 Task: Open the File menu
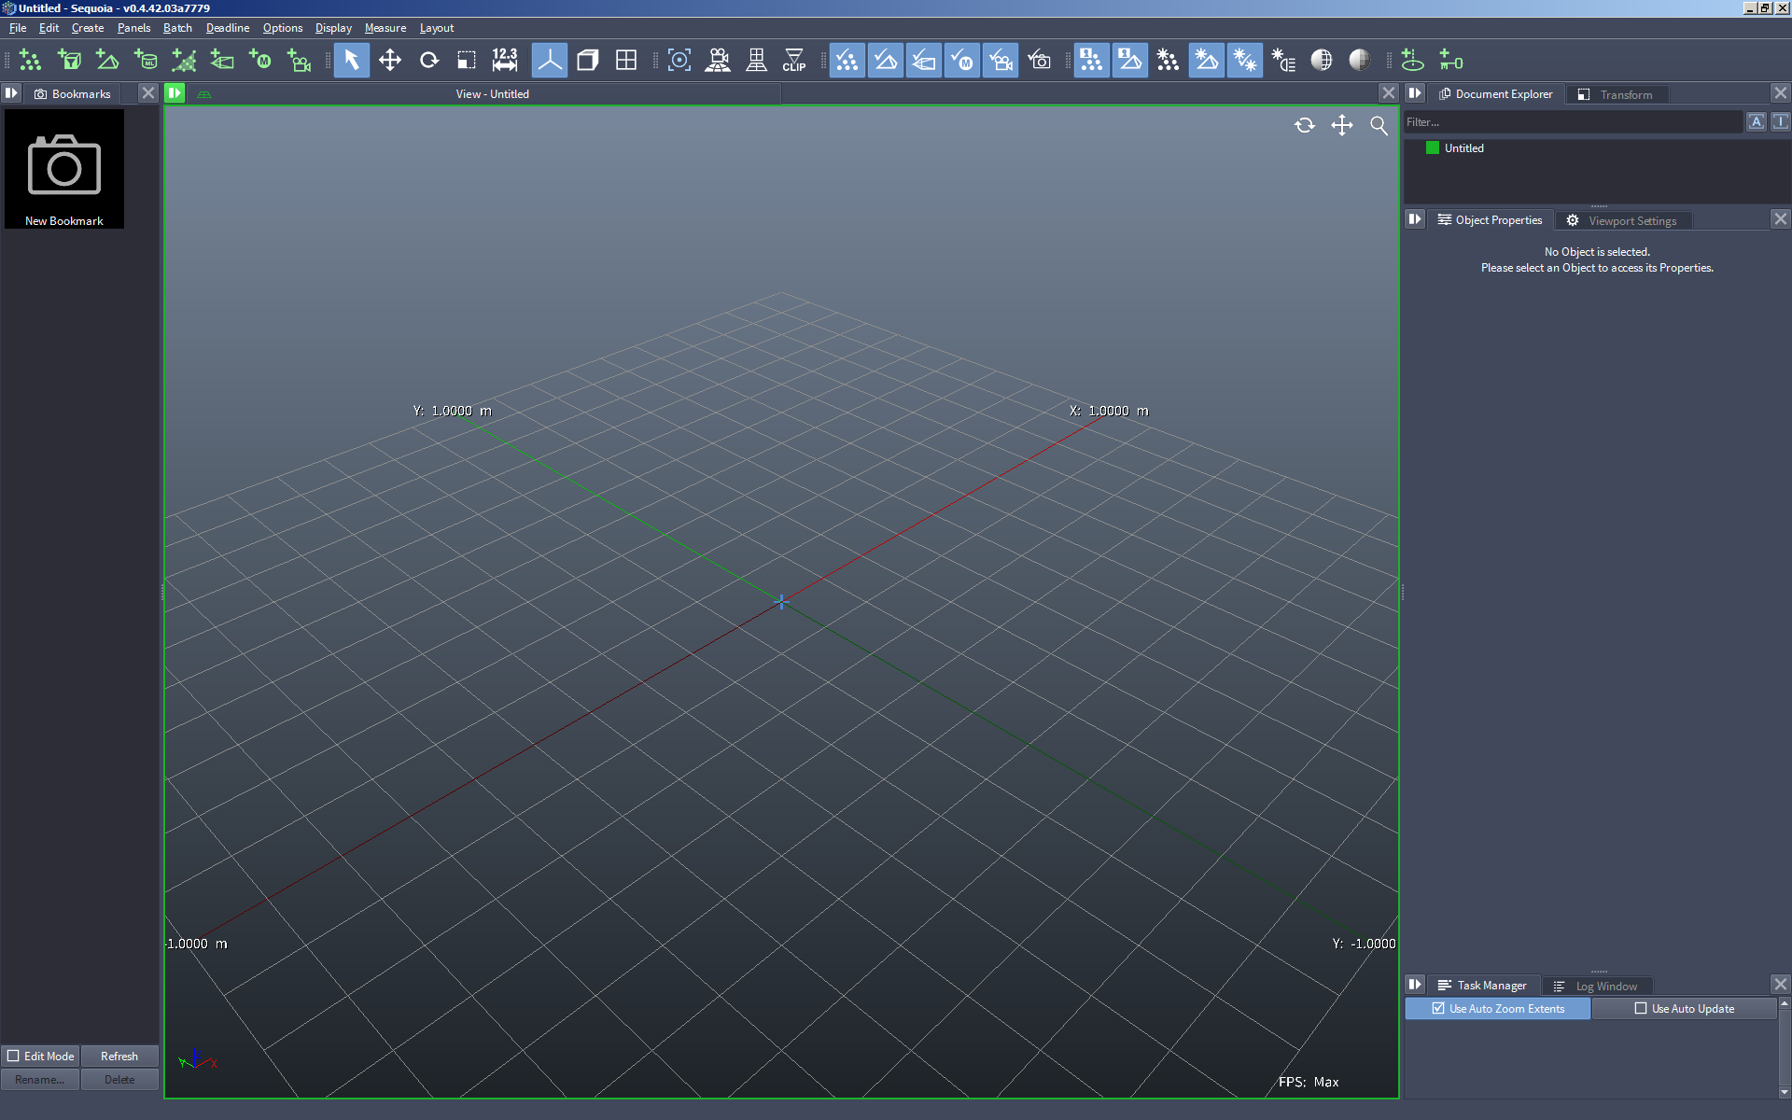[18, 28]
